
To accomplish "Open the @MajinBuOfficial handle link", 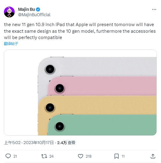I will tap(34, 15).
